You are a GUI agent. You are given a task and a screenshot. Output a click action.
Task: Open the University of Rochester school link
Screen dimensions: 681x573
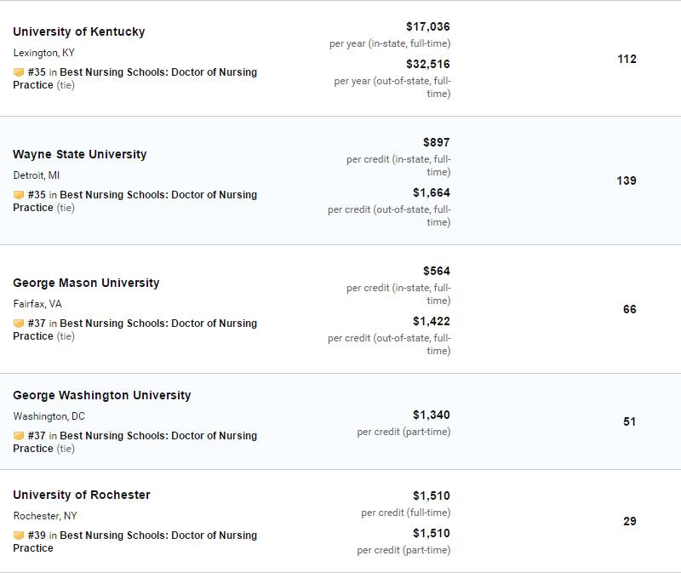click(x=82, y=495)
